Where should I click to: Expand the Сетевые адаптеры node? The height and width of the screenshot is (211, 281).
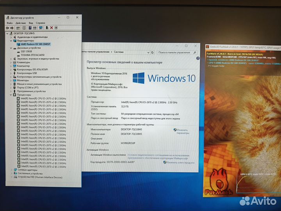(x=11, y=170)
